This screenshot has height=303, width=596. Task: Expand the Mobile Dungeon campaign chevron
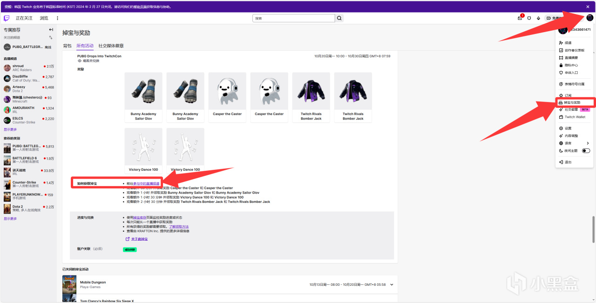[392, 284]
